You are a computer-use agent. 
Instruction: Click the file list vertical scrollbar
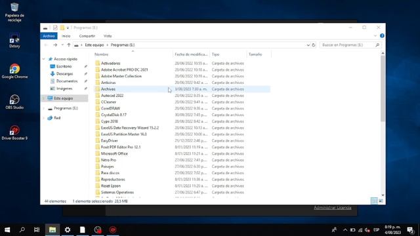(383, 88)
